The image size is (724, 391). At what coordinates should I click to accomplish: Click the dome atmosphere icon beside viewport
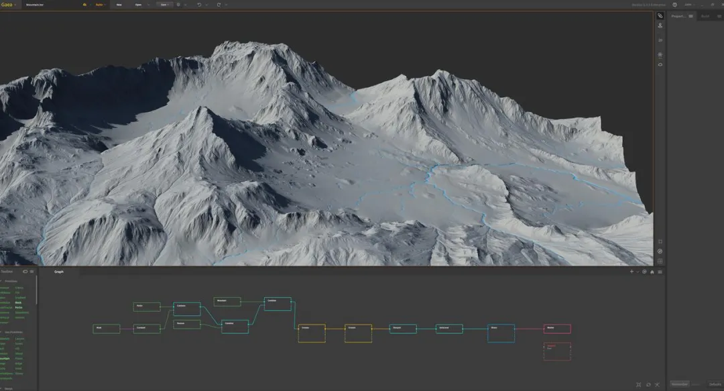pos(660,64)
